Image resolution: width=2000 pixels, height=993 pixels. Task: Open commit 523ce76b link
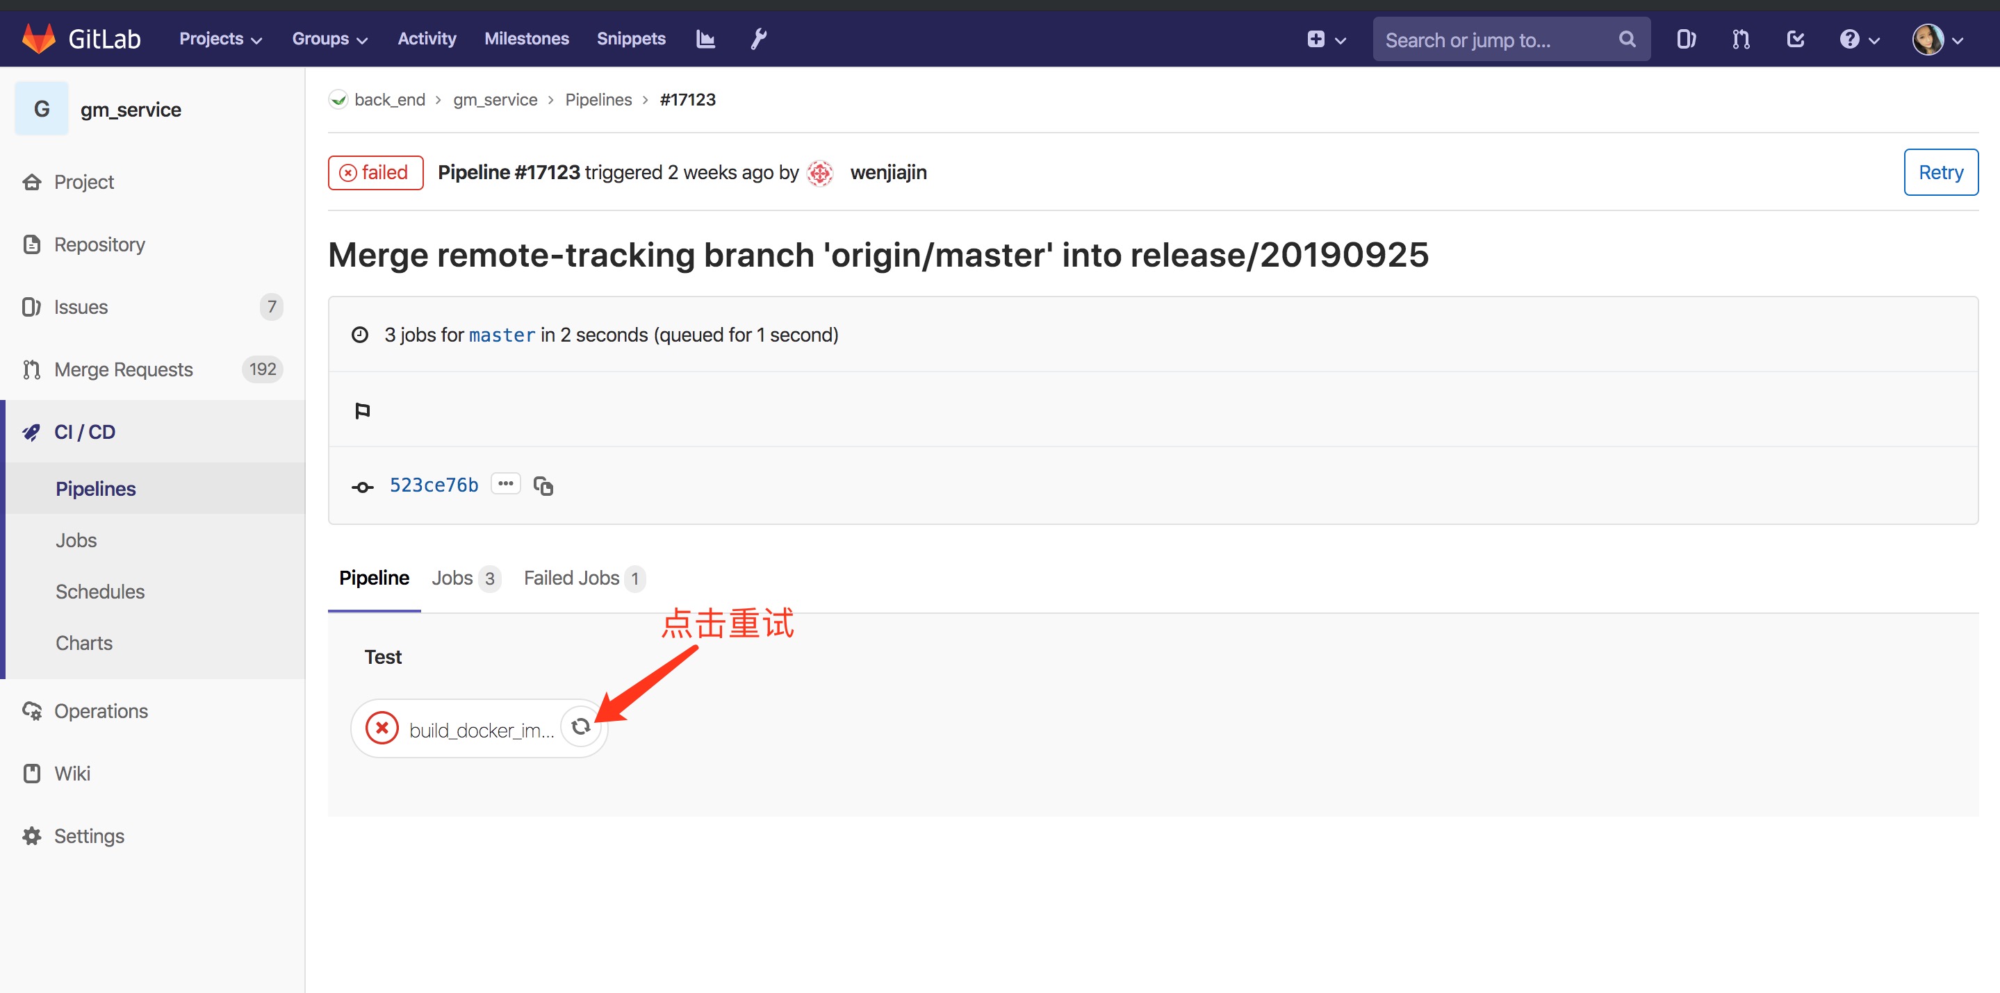coord(433,485)
